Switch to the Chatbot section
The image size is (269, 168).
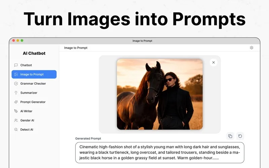pos(34,65)
